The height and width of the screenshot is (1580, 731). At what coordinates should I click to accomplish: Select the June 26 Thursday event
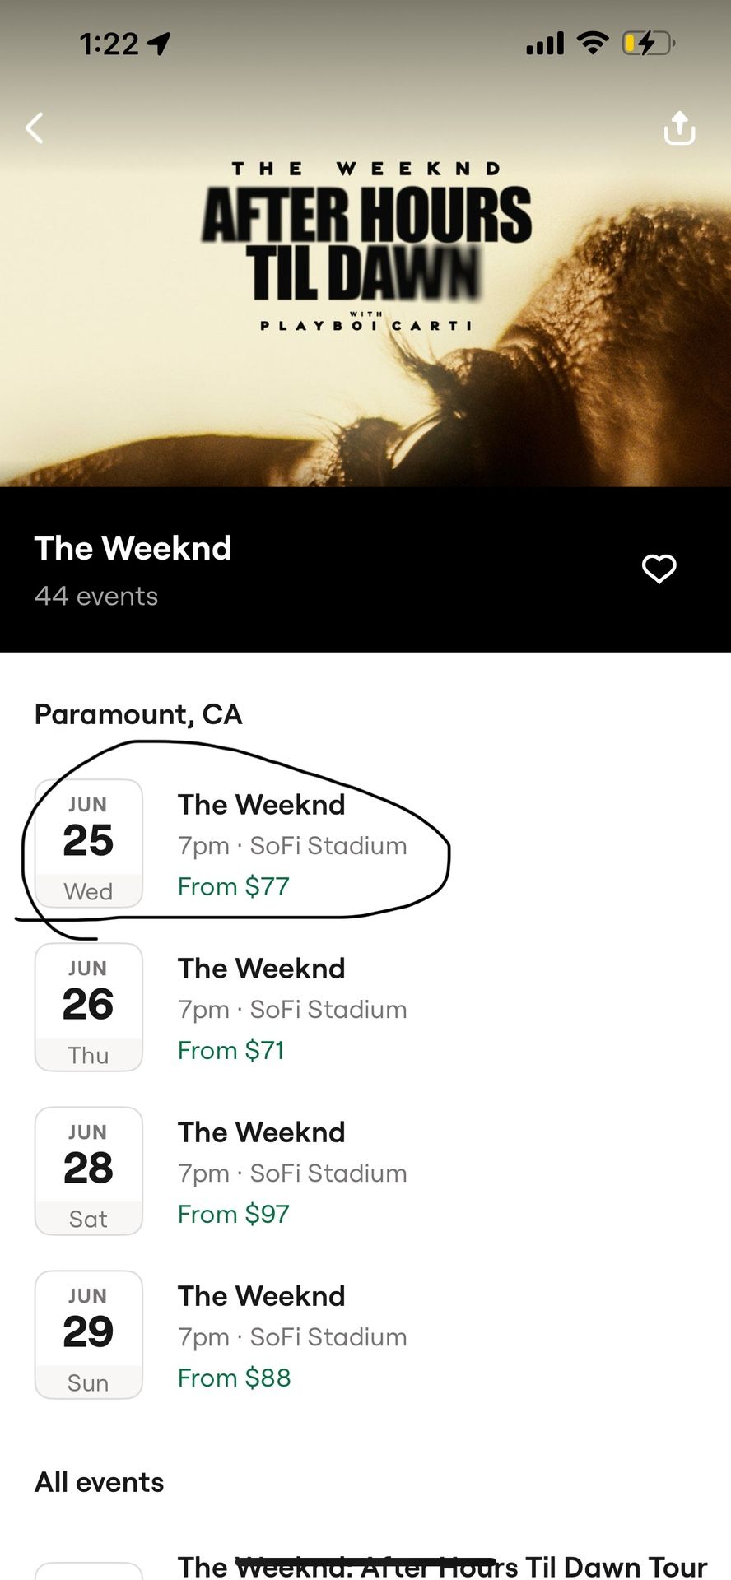pos(247,1007)
